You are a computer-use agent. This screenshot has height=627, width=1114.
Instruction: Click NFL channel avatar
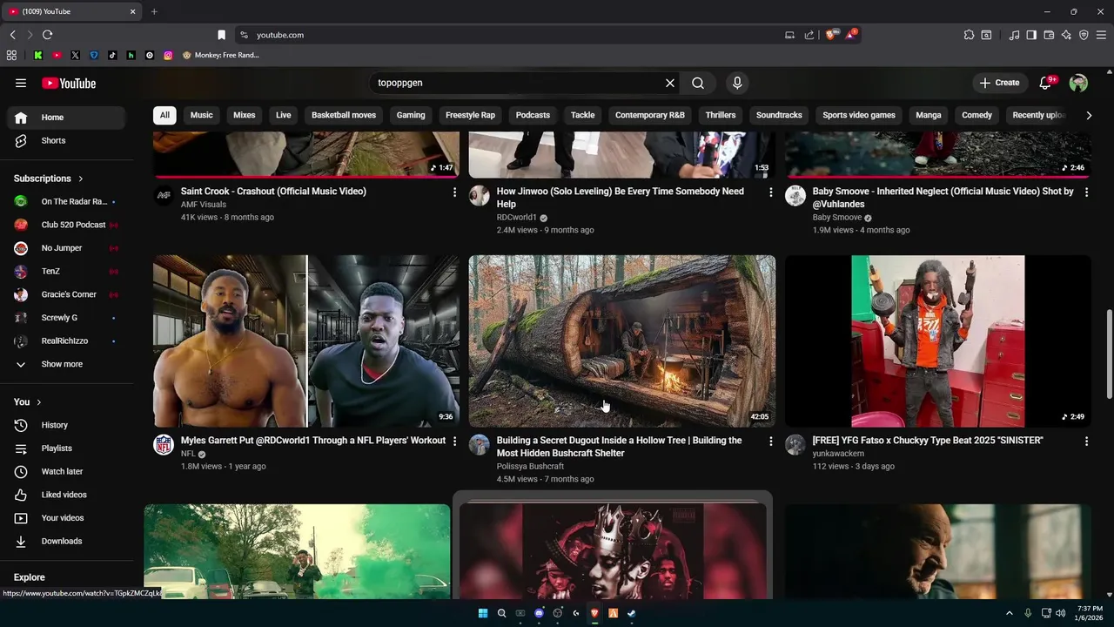[x=164, y=445]
